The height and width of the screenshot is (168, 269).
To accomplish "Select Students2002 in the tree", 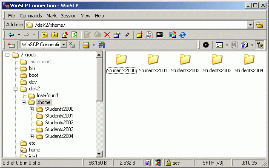I will point(59,123).
